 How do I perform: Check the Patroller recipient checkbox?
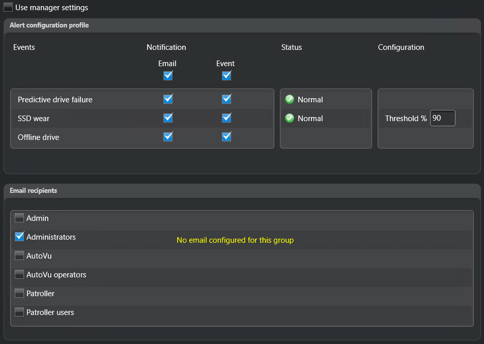(x=19, y=293)
